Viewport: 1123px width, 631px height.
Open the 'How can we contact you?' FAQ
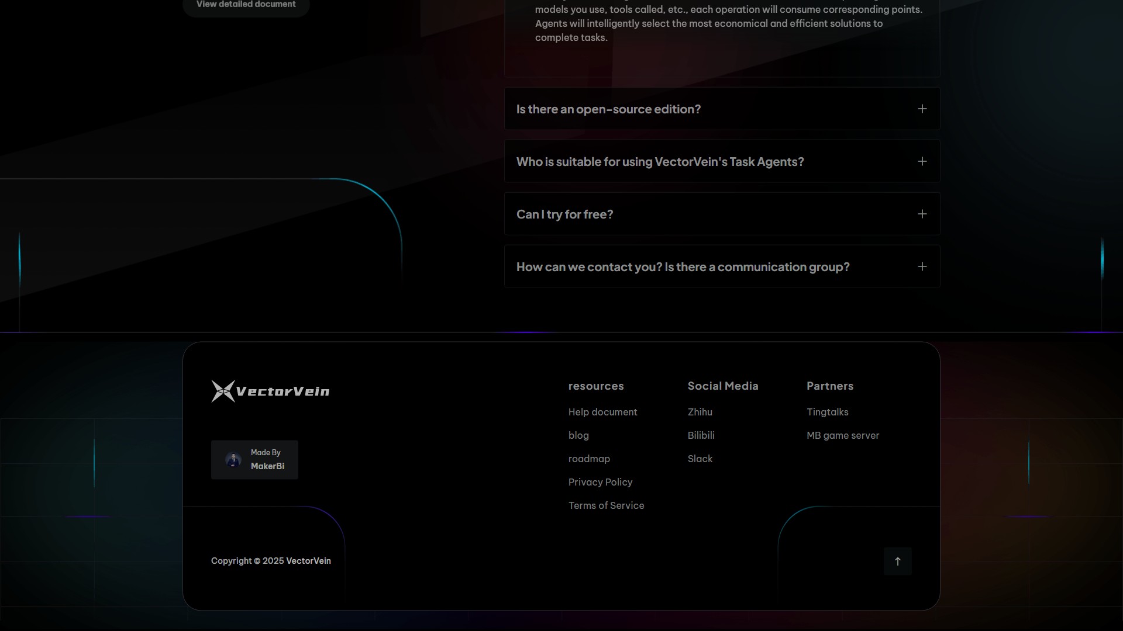click(x=683, y=267)
